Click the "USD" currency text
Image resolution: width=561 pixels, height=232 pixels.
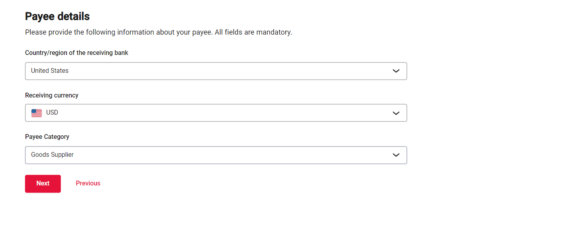click(x=52, y=113)
